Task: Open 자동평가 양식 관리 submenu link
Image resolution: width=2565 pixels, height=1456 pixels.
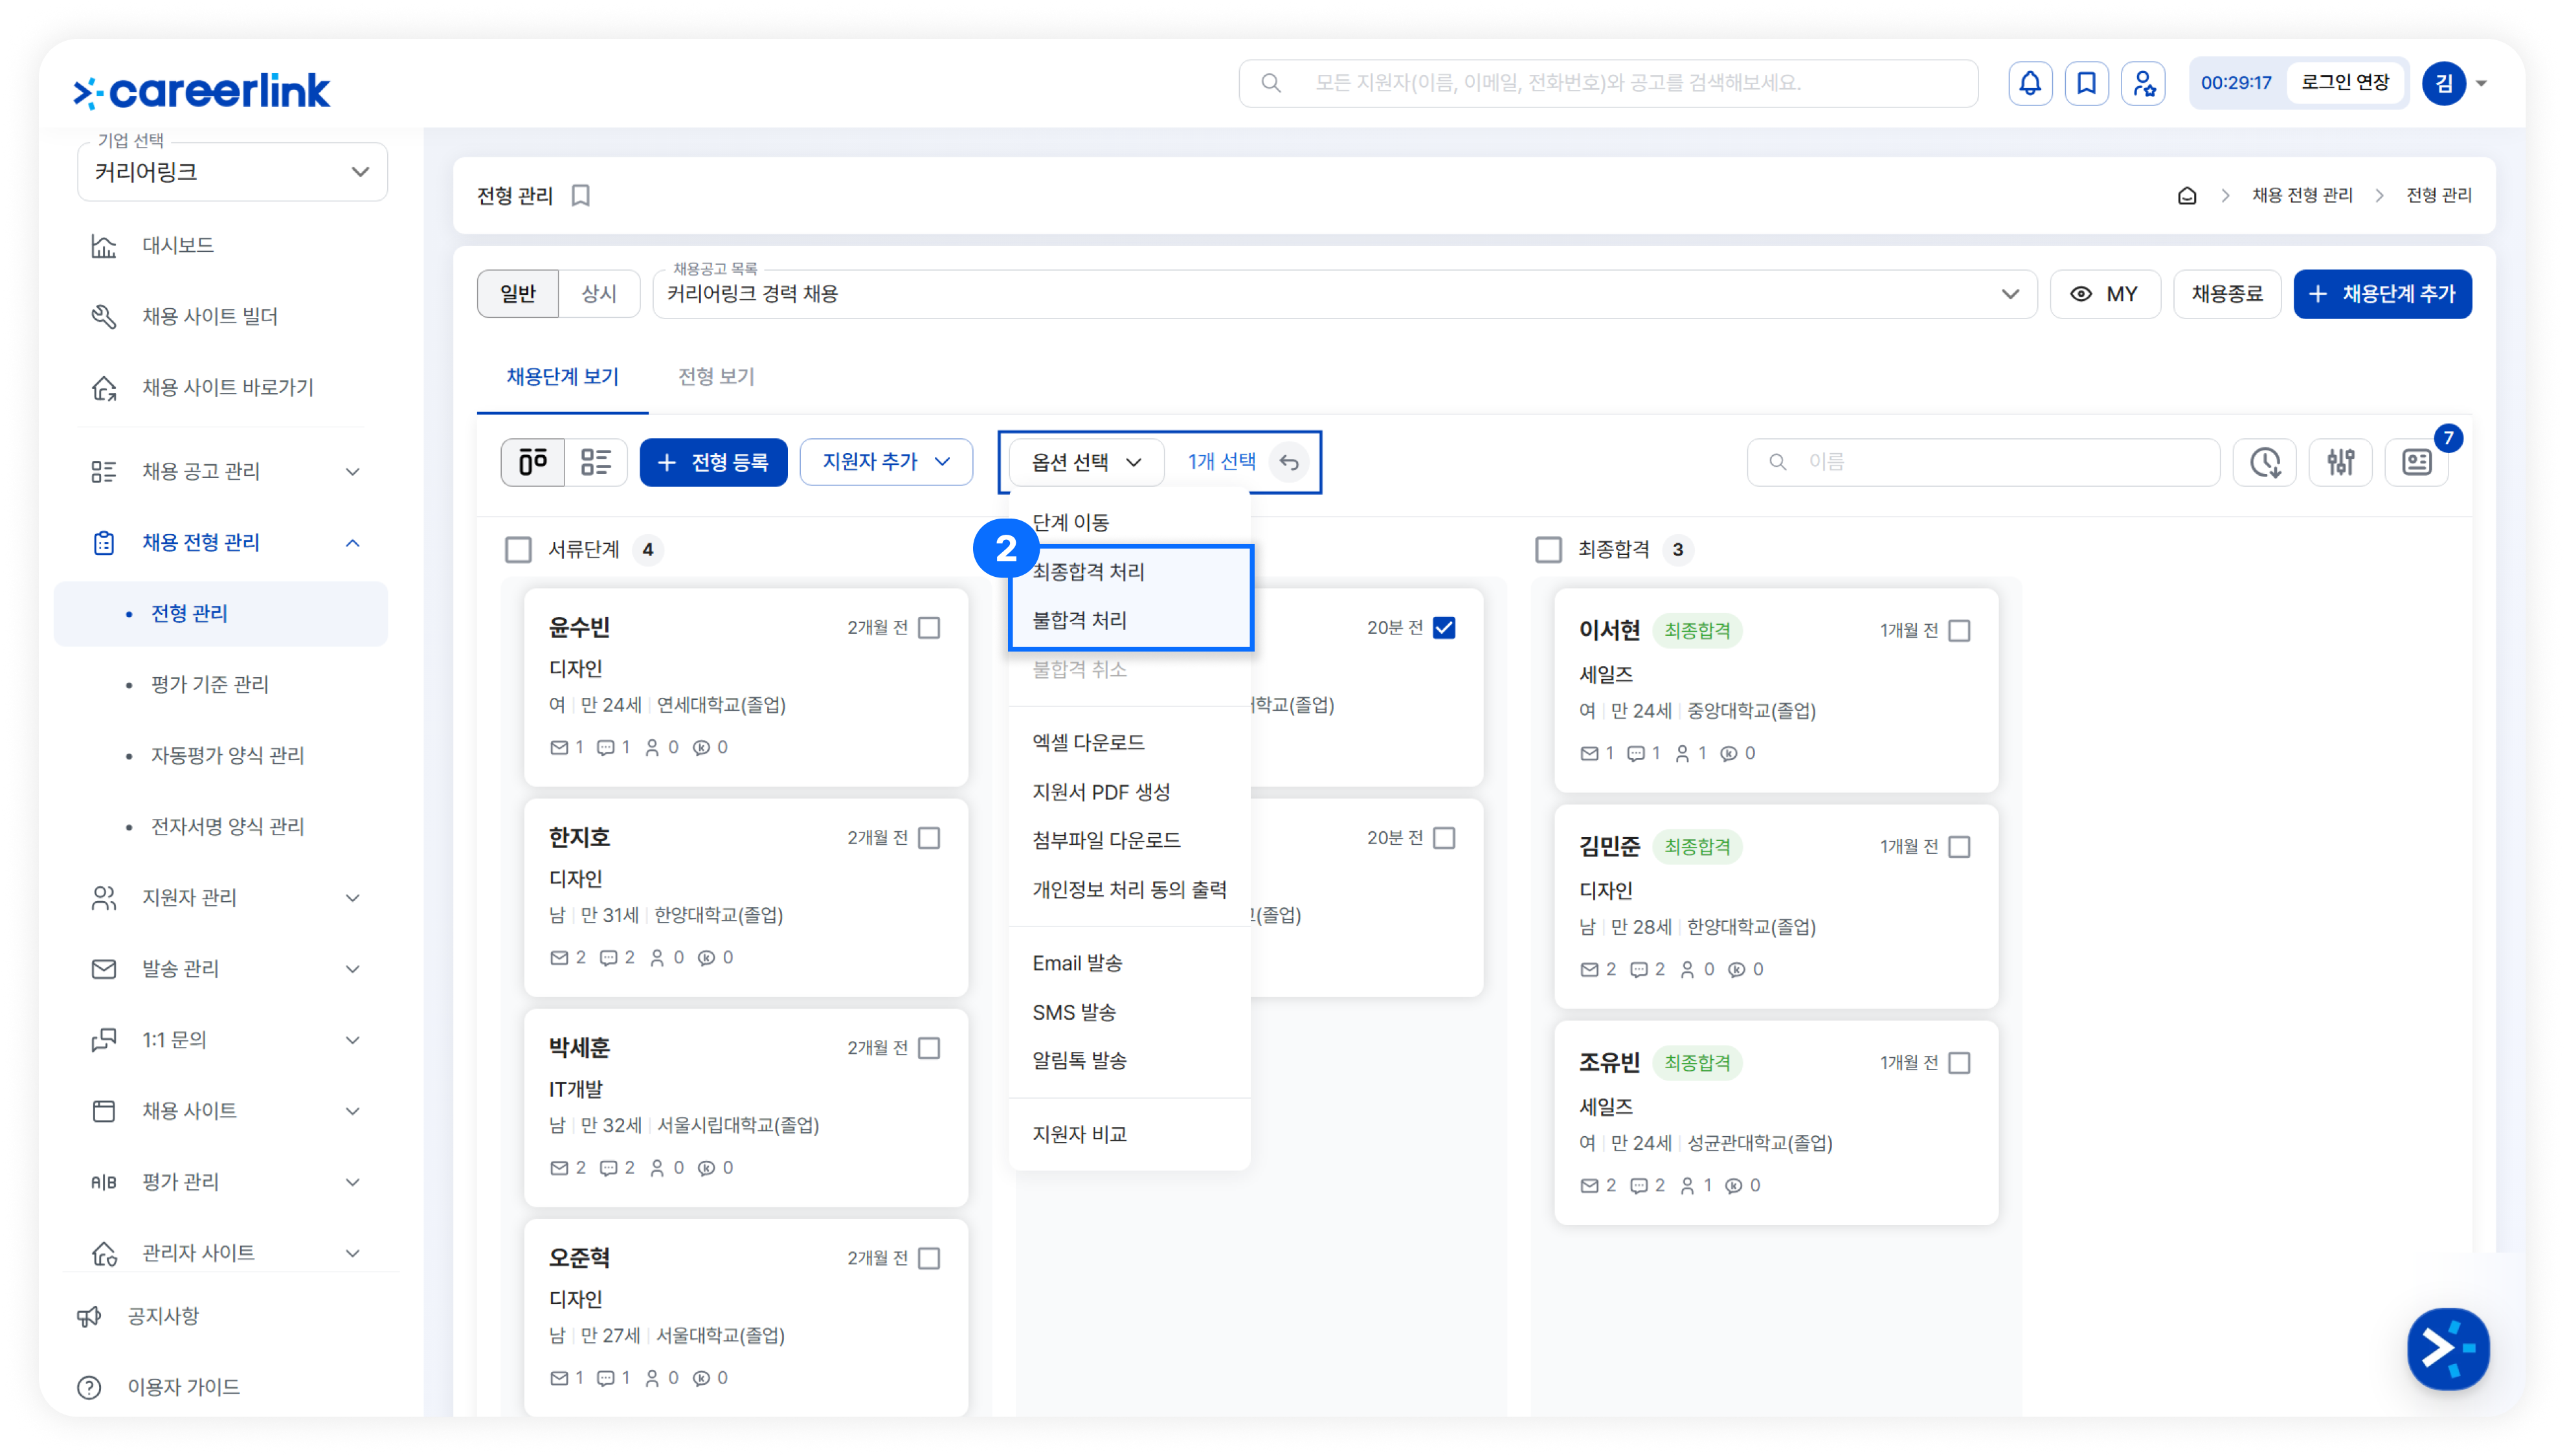Action: (x=227, y=756)
